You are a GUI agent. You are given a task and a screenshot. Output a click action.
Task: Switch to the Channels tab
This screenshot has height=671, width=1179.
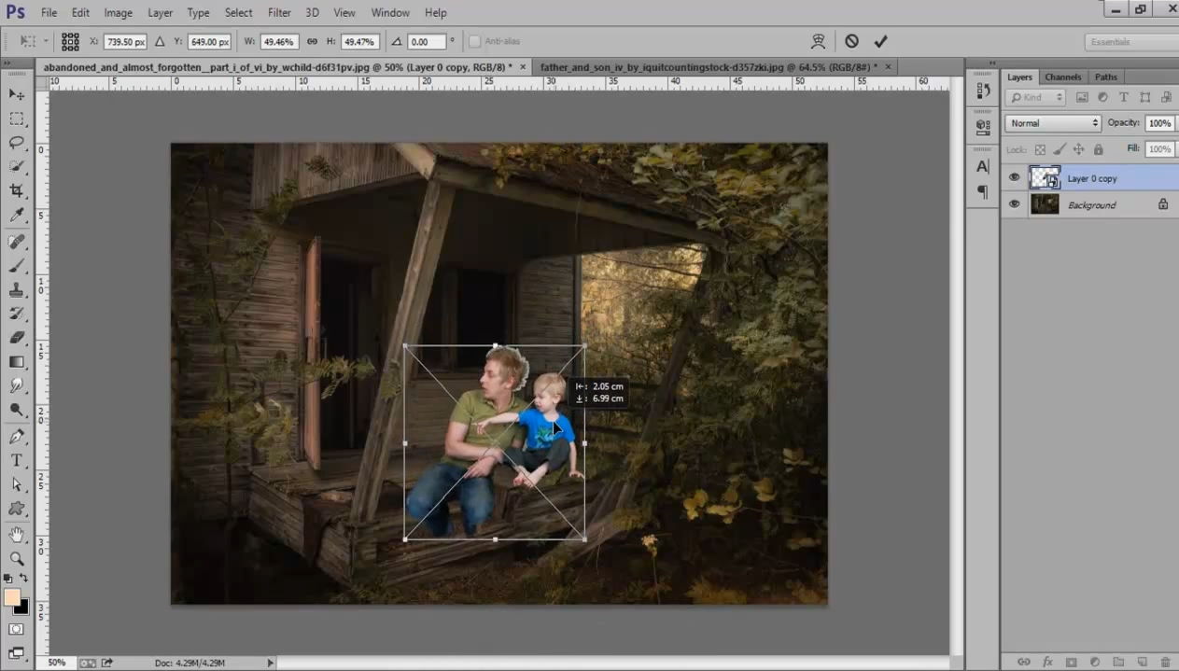click(x=1062, y=77)
